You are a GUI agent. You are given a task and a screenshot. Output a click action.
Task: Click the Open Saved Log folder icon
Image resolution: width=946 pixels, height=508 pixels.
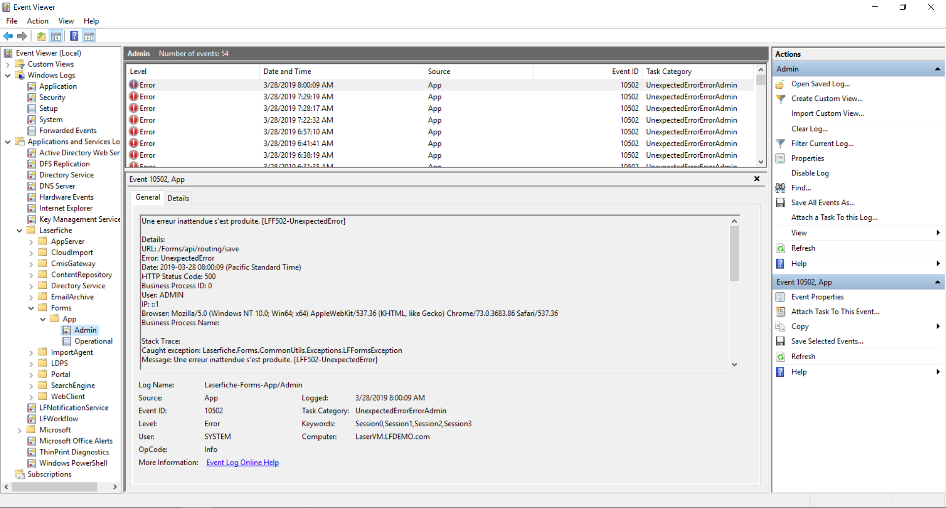coord(780,84)
